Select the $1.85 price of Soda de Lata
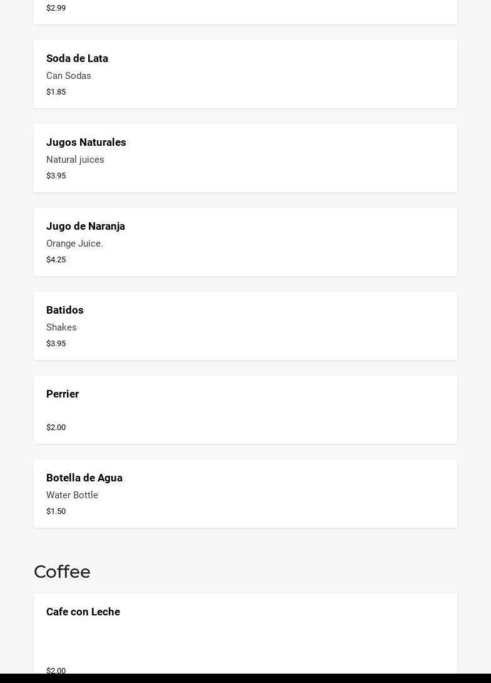This screenshot has width=491, height=683. click(56, 91)
